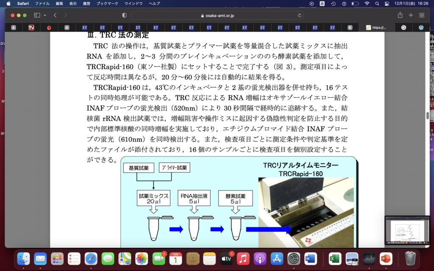Screen dimensions: 434x271
Task: Open the sidebar options dropdown arrow
Action: point(45,15)
